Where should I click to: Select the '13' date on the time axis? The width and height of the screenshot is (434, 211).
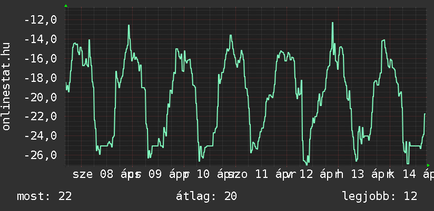pyautogui.click(x=358, y=174)
